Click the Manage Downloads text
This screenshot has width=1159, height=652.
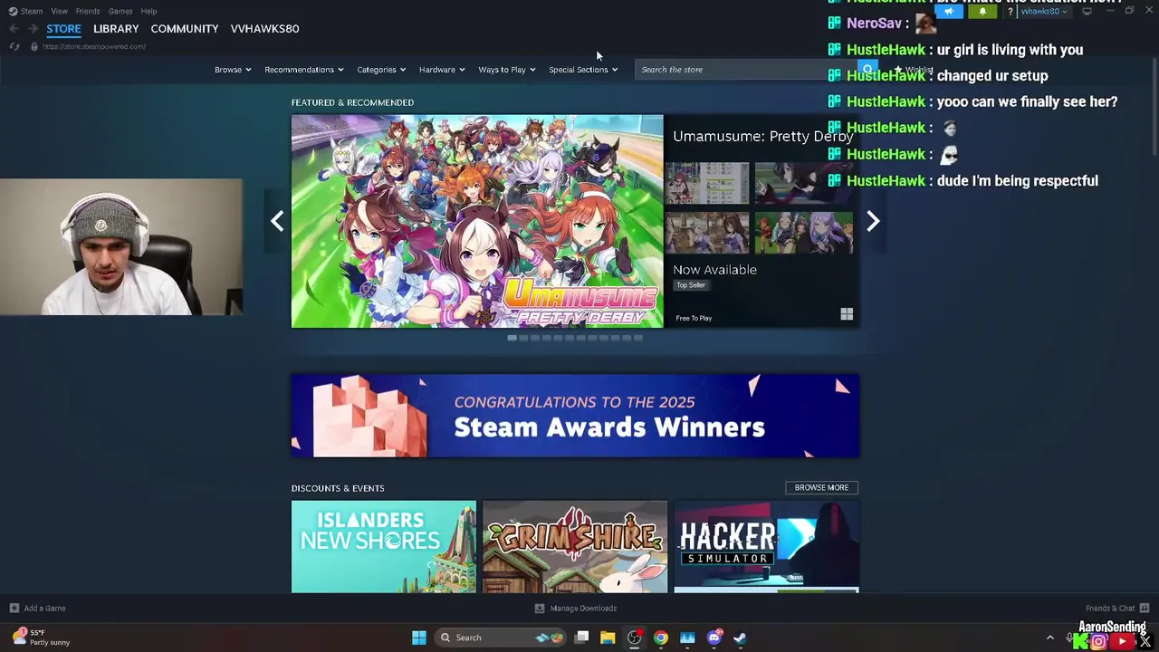(x=583, y=609)
